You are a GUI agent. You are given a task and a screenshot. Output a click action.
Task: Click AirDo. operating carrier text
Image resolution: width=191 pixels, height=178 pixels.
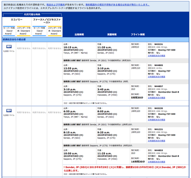click(x=159, y=68)
